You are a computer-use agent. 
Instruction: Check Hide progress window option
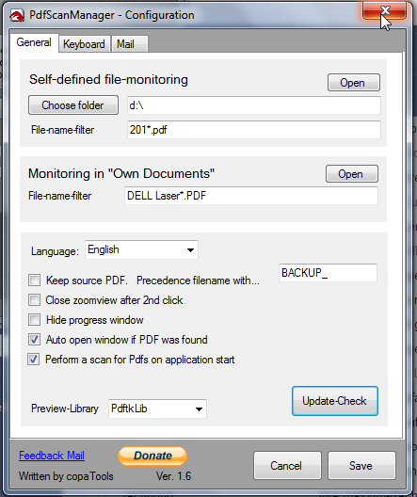coord(34,319)
